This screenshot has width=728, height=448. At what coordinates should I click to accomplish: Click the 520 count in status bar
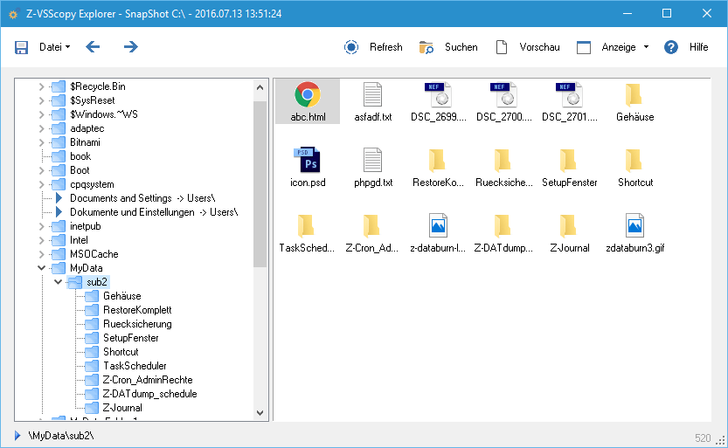pos(703,438)
